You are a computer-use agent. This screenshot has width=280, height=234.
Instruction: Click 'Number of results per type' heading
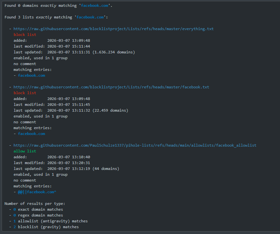tap(34, 204)
